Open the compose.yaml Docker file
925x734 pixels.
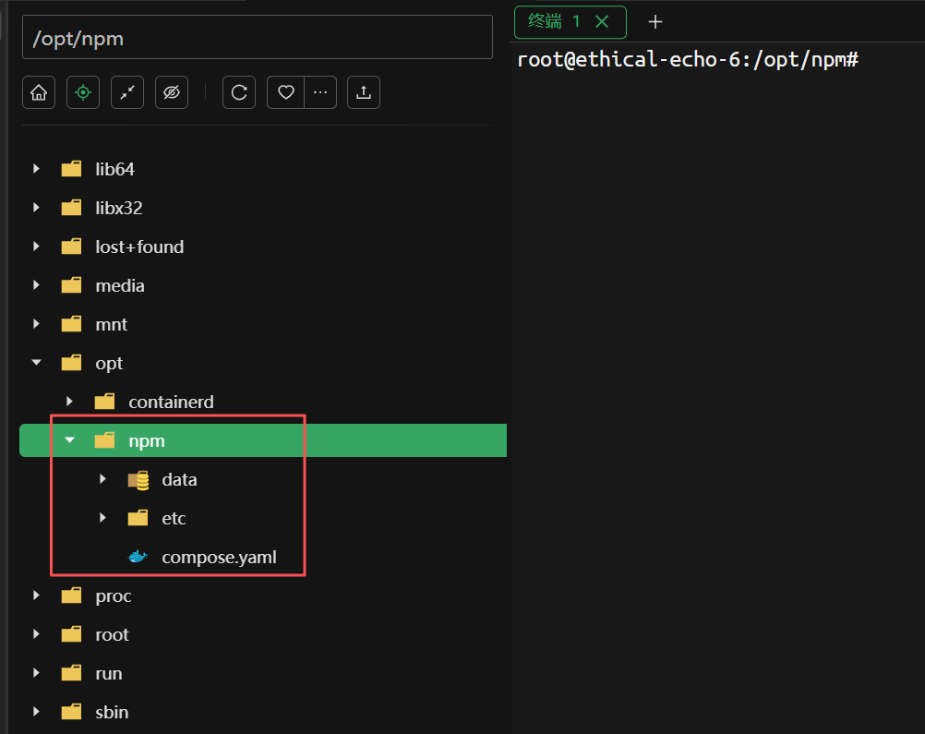click(x=219, y=557)
